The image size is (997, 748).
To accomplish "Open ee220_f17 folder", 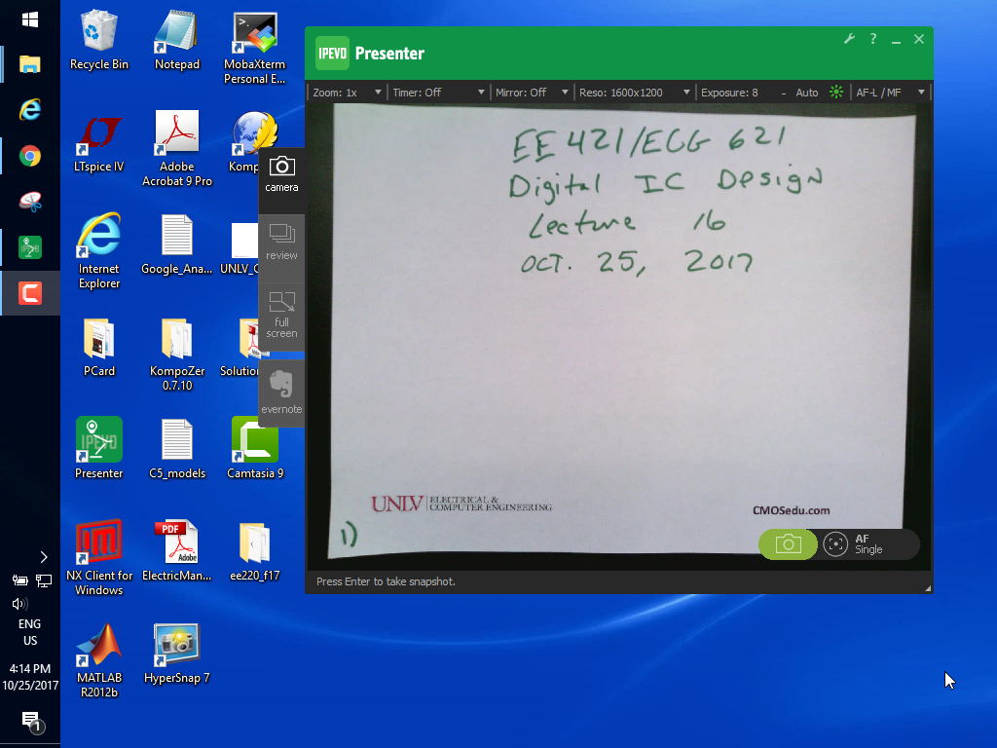I will point(254,551).
